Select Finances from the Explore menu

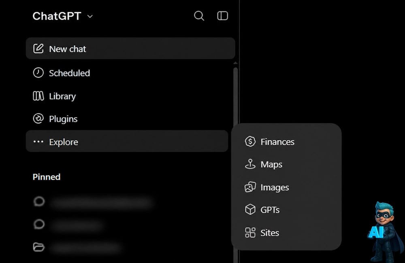(286, 142)
